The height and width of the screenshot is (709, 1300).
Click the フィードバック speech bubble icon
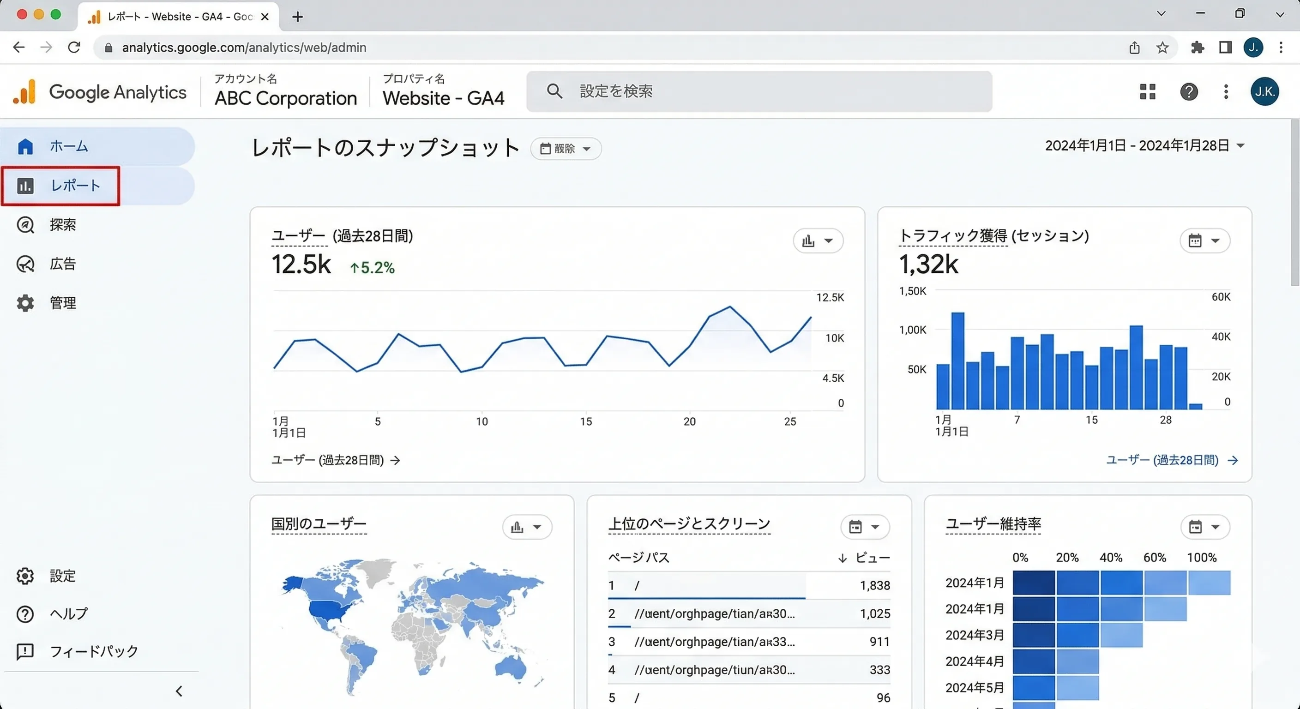pos(25,651)
